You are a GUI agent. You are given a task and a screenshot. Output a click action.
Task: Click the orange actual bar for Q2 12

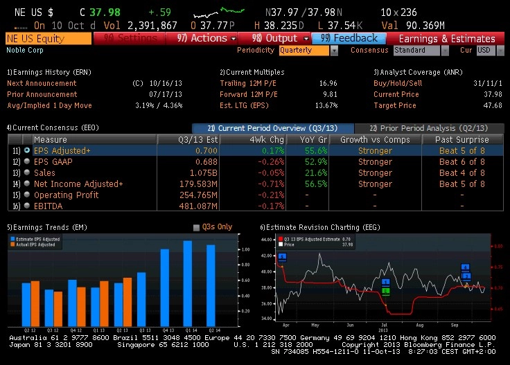35,304
